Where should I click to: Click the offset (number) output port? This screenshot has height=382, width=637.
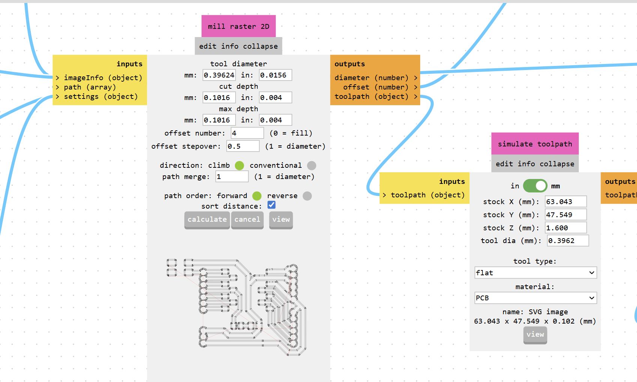pos(380,87)
